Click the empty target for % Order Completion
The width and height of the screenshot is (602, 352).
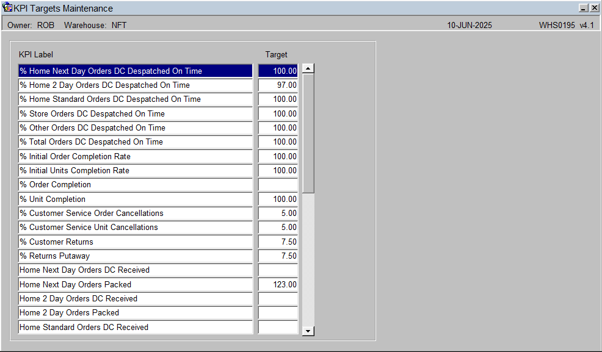click(x=278, y=185)
